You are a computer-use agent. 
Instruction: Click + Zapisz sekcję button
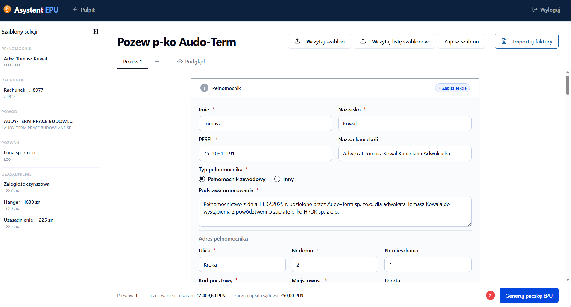coord(452,88)
